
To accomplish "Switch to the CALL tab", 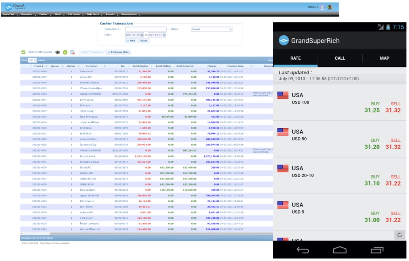I will point(340,58).
